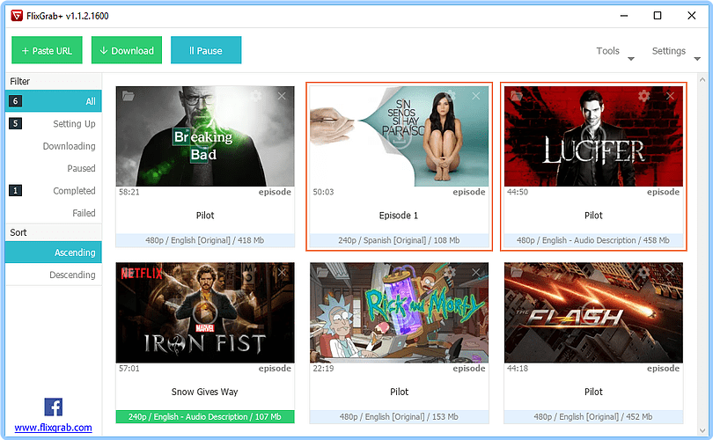Click 'Pilot' title on Lucifer card
The width and height of the screenshot is (713, 440).
(x=593, y=216)
